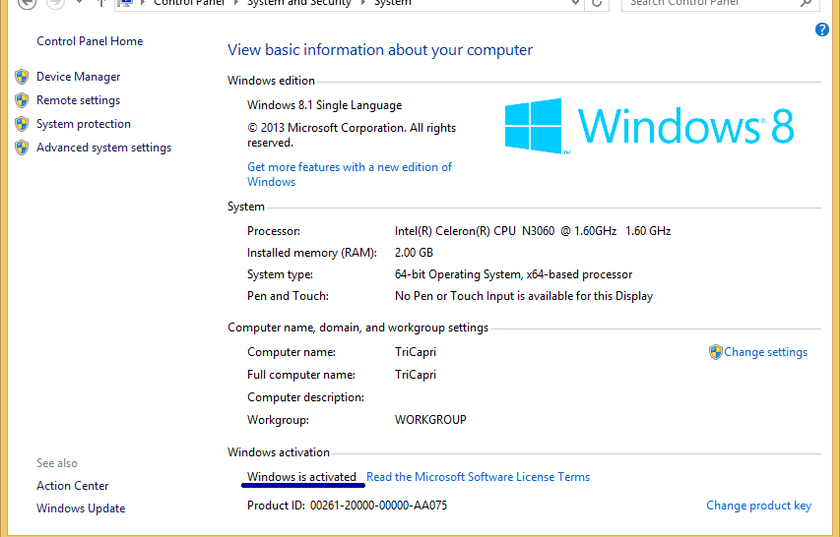The width and height of the screenshot is (840, 537).
Task: Click the 2013 Microsoft Corporation copyright text
Action: [x=352, y=136]
